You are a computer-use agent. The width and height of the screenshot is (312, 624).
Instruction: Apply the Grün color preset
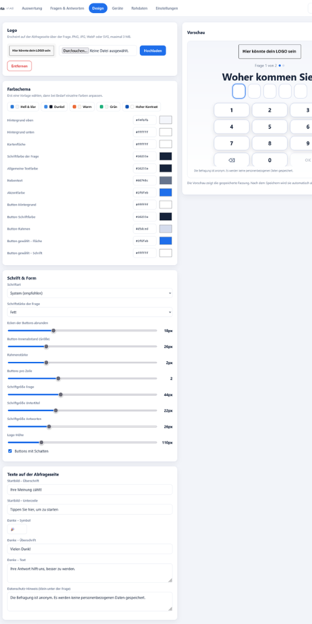click(x=109, y=107)
